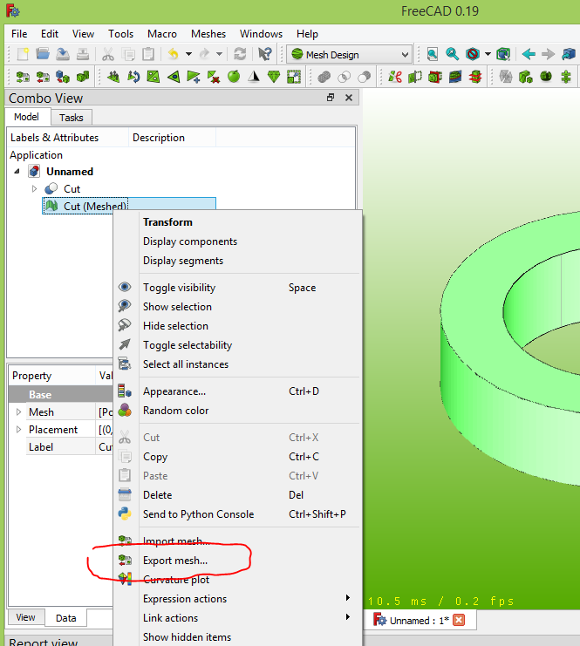
Task: Click the Add triangle icon
Action: [194, 77]
